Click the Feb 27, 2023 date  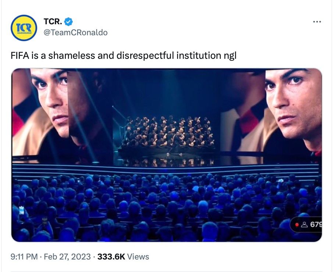pyautogui.click(x=67, y=257)
